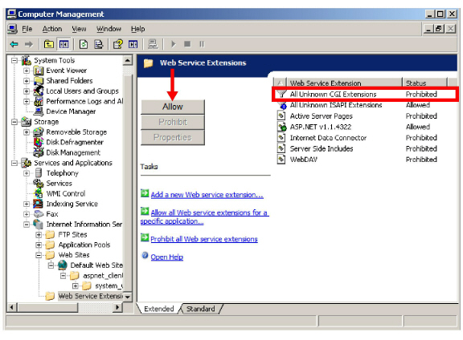Image resolution: width=463 pixels, height=340 pixels.
Task: Collapse the Services and Applications node
Action: click(14, 163)
